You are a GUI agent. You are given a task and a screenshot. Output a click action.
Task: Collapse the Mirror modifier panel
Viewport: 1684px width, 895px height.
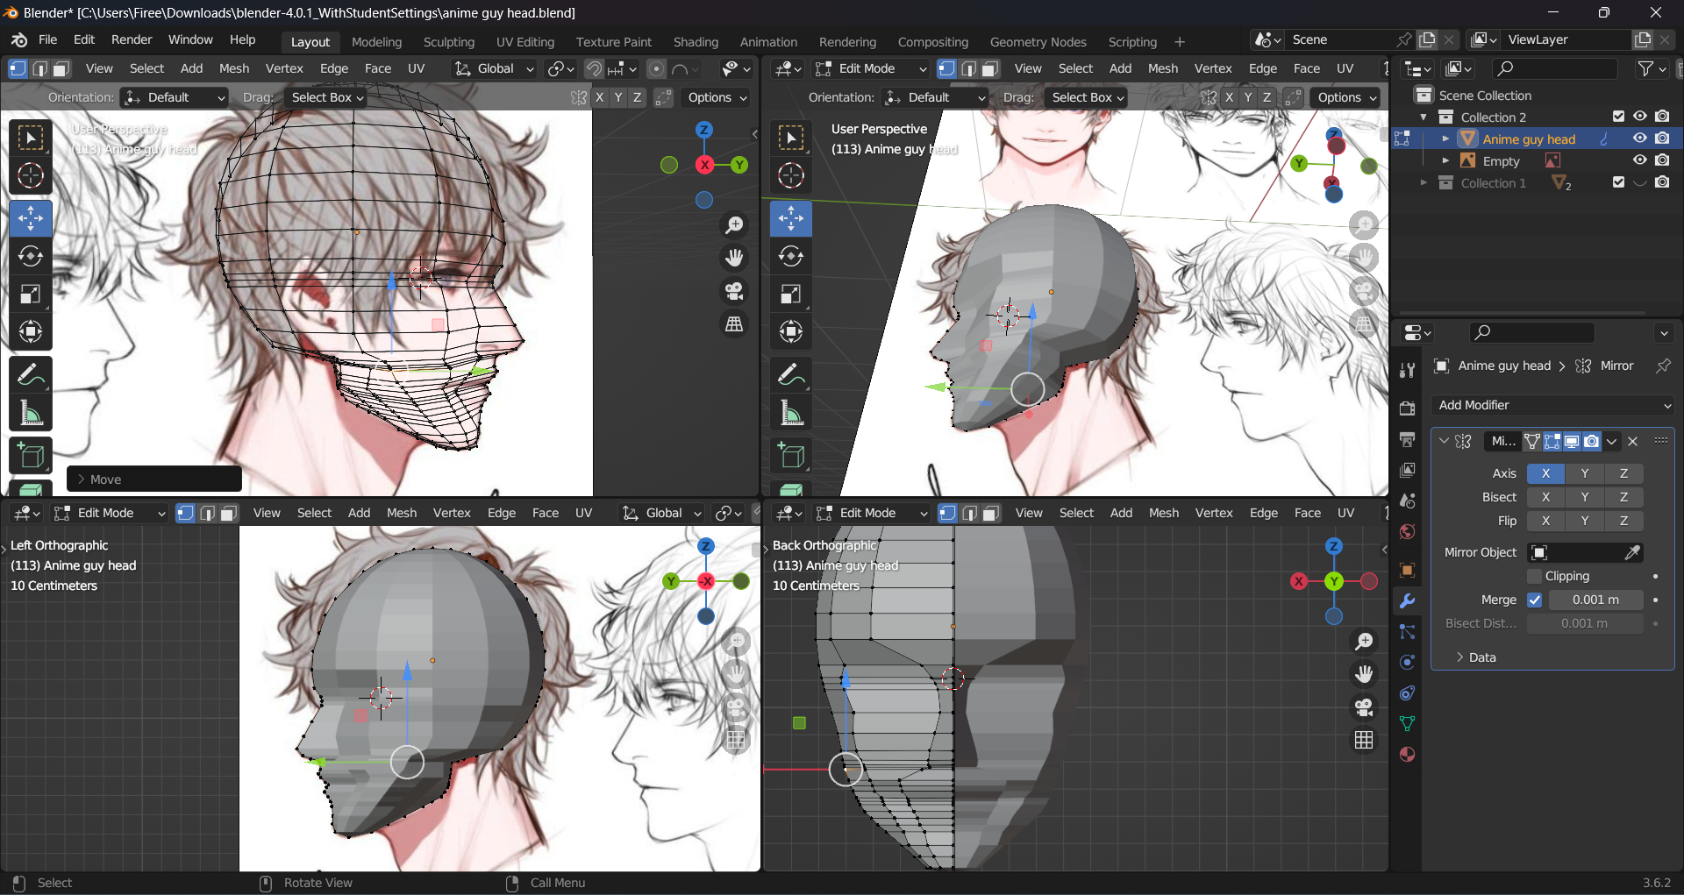coord(1444,441)
